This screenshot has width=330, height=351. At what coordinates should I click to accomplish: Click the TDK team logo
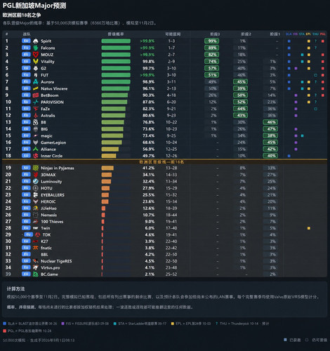click(x=37, y=234)
